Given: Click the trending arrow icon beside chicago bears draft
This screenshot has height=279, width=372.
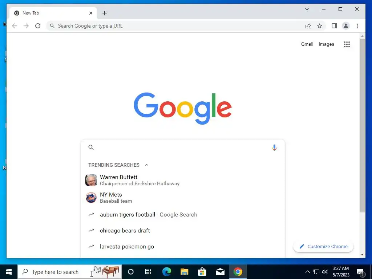Looking at the screenshot, I should (91, 230).
